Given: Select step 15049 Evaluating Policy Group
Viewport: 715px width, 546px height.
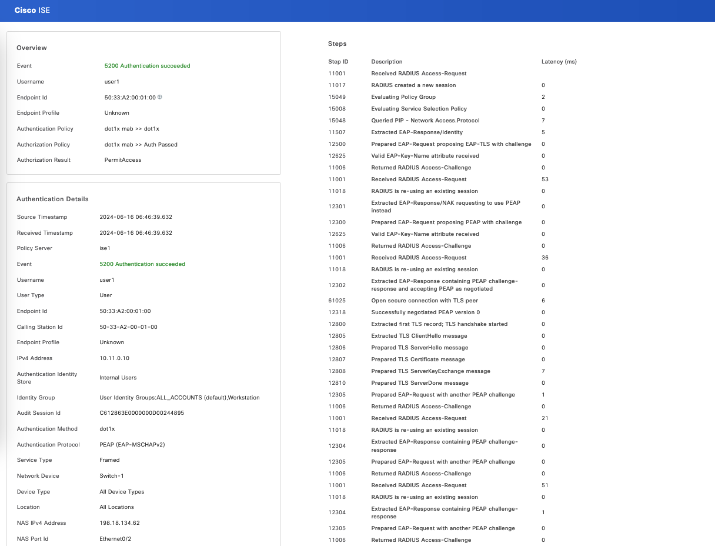Looking at the screenshot, I should click(x=403, y=97).
